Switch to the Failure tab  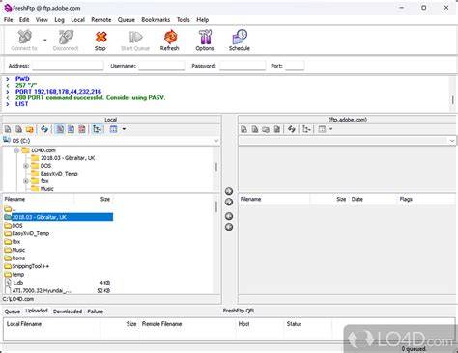pyautogui.click(x=96, y=312)
